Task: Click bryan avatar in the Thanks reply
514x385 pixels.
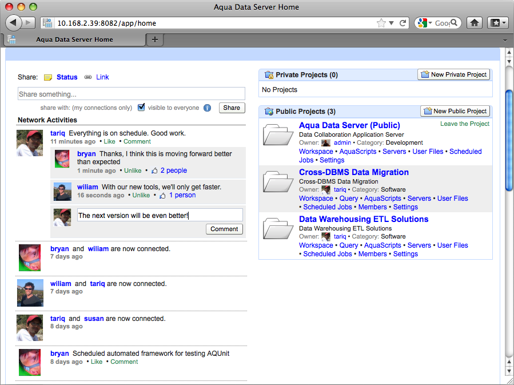Action: tap(62, 159)
